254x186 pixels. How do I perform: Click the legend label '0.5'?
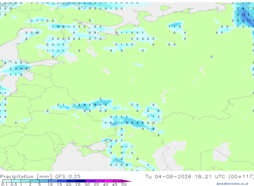(x=14, y=184)
